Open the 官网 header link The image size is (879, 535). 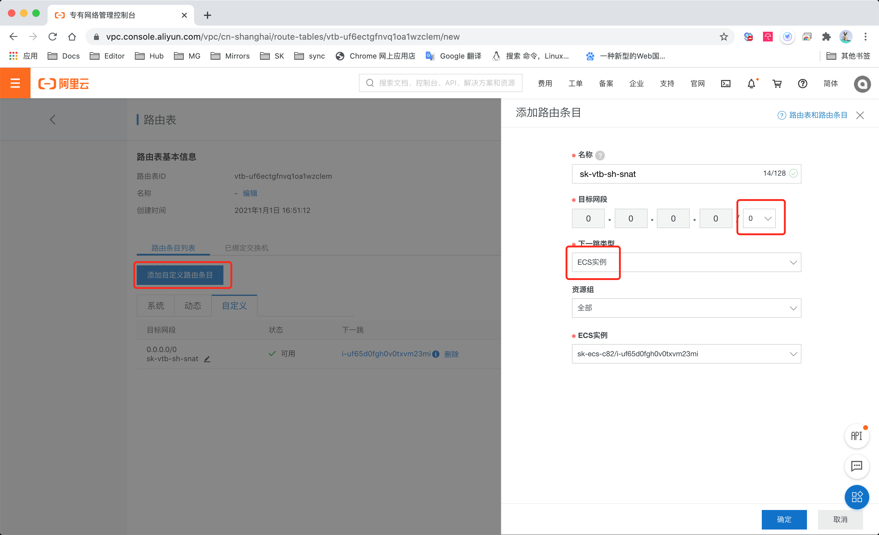point(698,83)
